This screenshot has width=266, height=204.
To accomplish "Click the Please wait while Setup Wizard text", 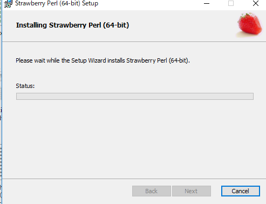I will coord(103,60).
